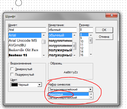Close the Шрифт dialog with X

pyautogui.click(x=112, y=15)
